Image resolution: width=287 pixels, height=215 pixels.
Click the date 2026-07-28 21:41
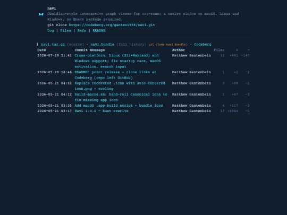tap(55, 56)
